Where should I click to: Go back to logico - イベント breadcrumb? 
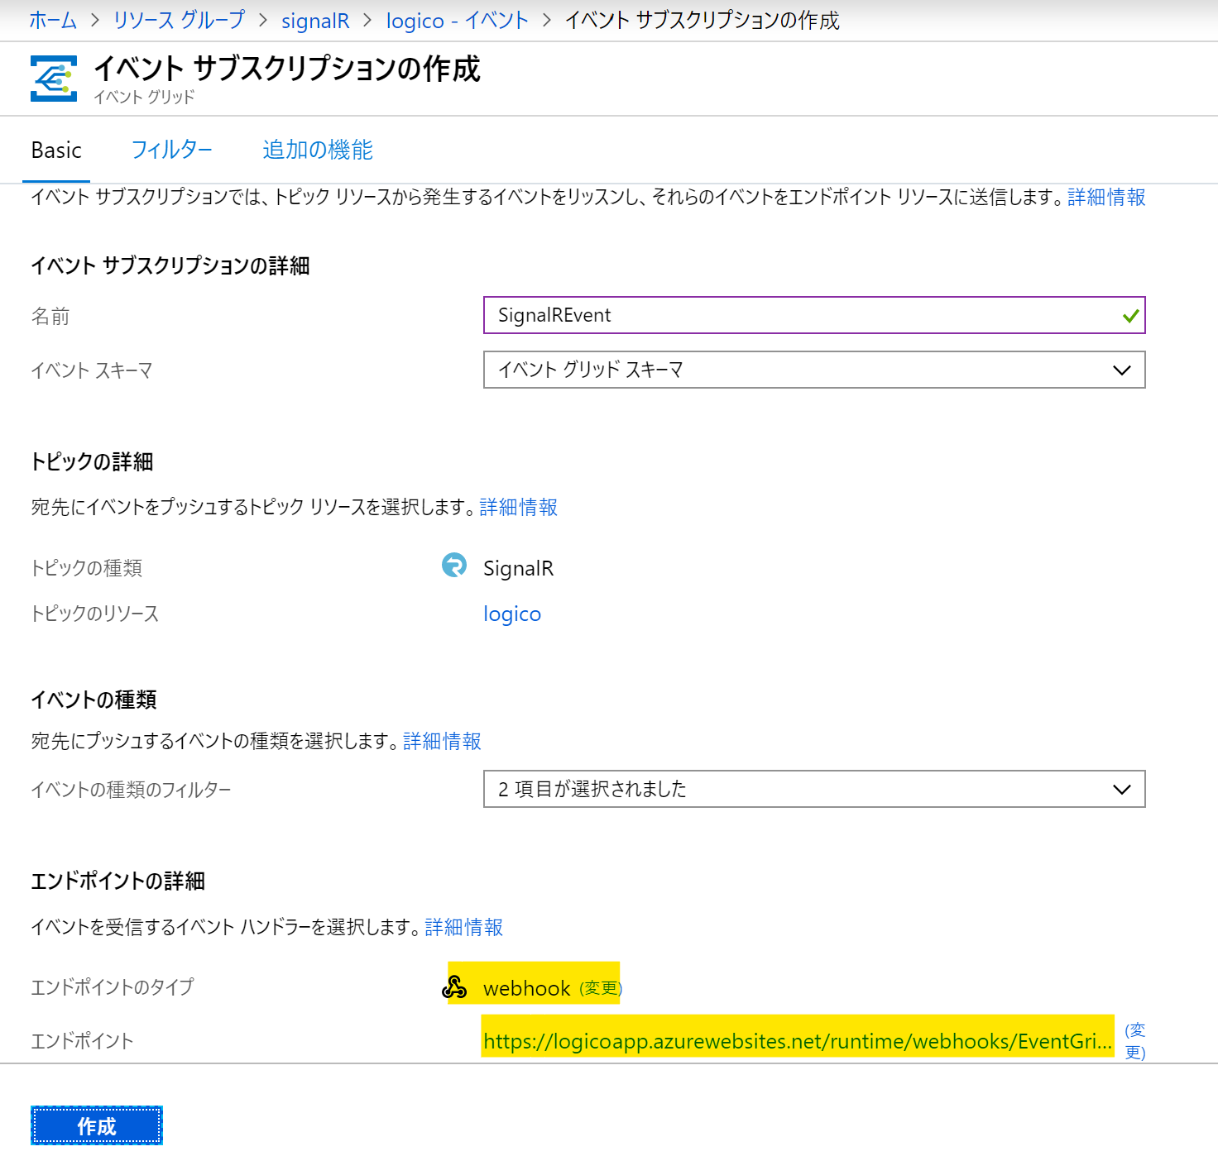click(457, 21)
